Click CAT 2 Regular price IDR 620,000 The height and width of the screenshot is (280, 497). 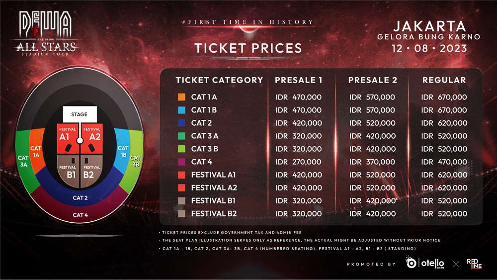444,123
